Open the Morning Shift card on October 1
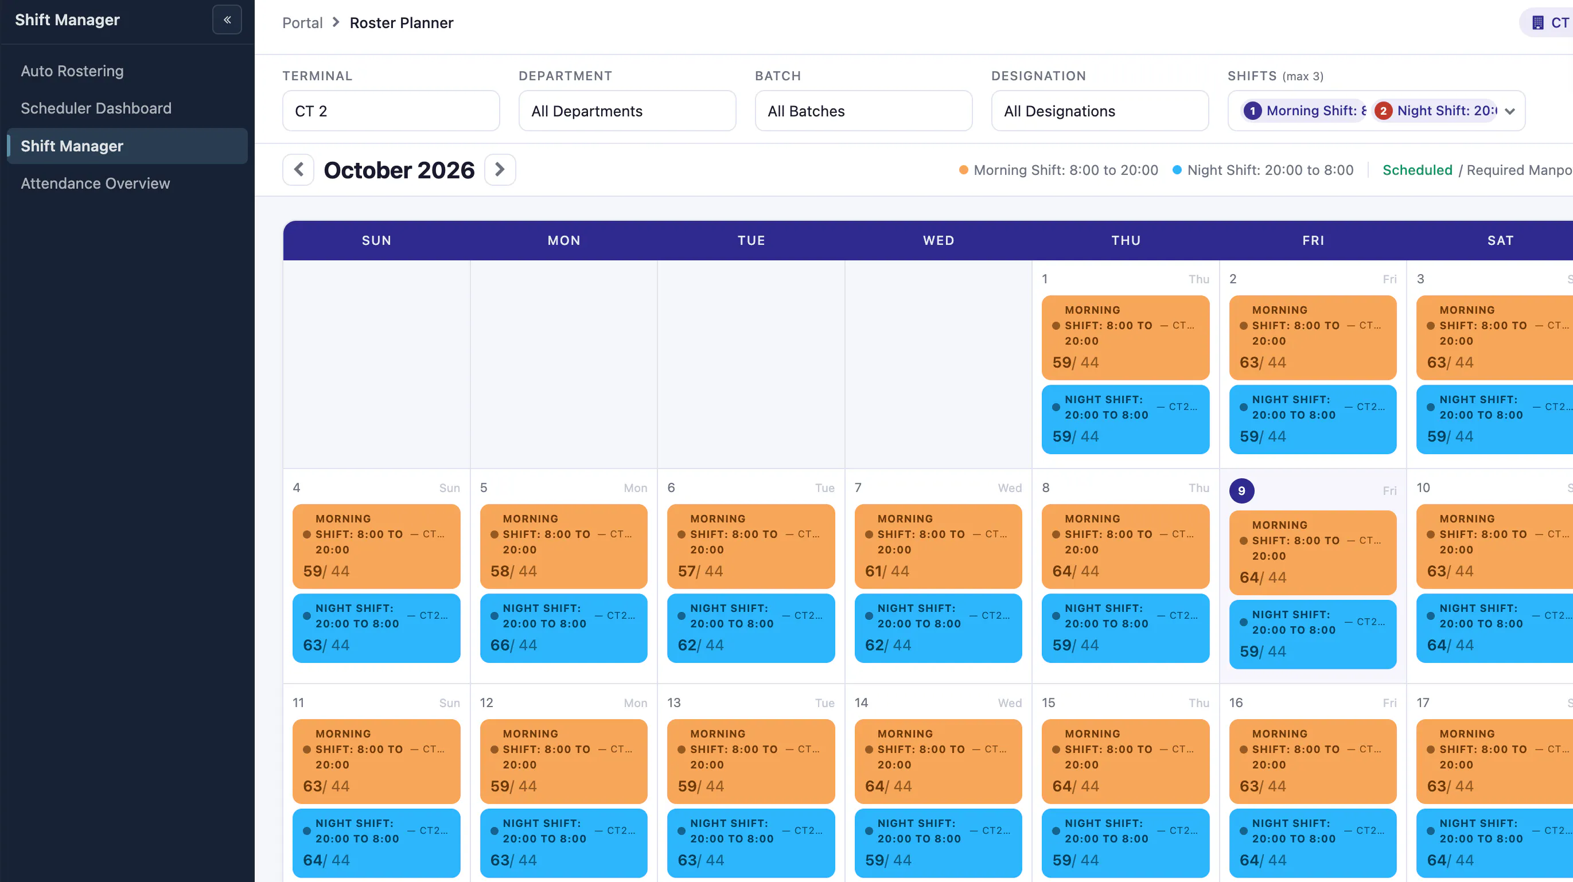The image size is (1573, 882). 1126,338
